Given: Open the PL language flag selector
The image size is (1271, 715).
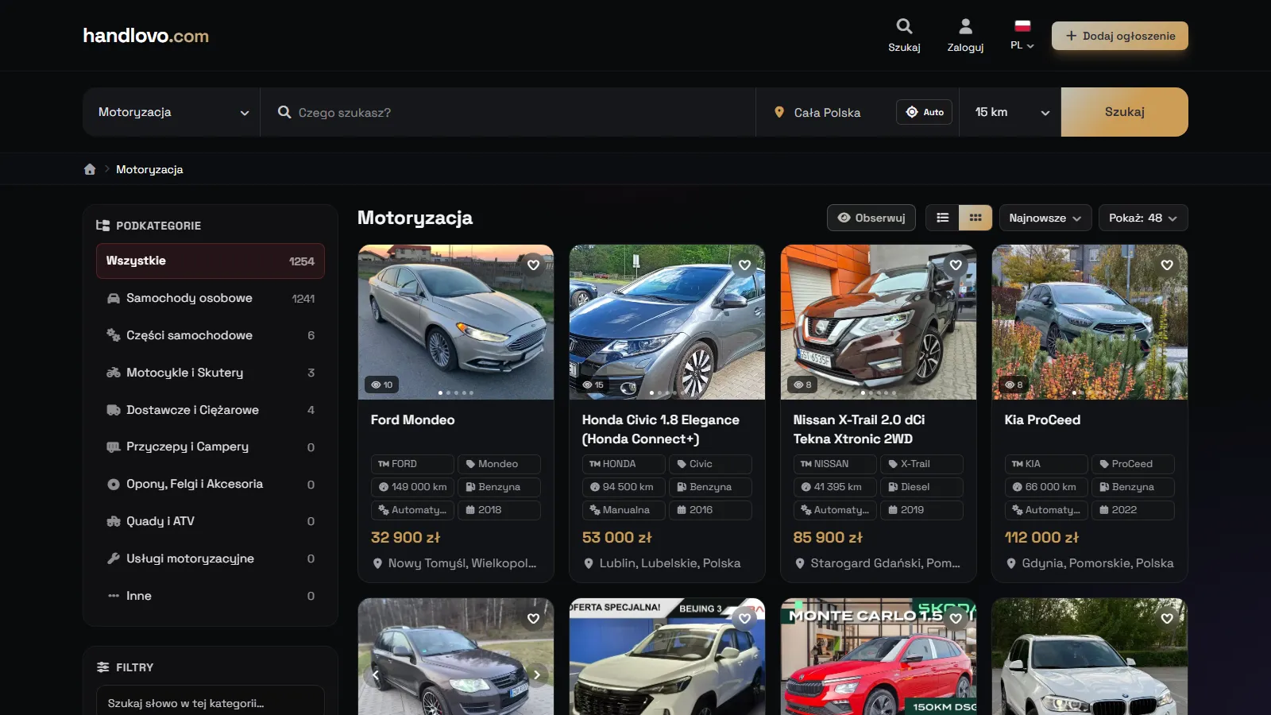Looking at the screenshot, I should click(x=1022, y=36).
